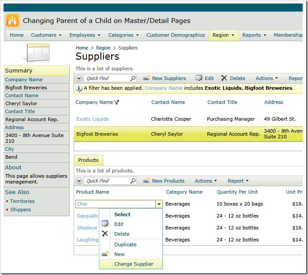
Task: Click the New Suppliers icon in toolbar
Action: [146, 78]
